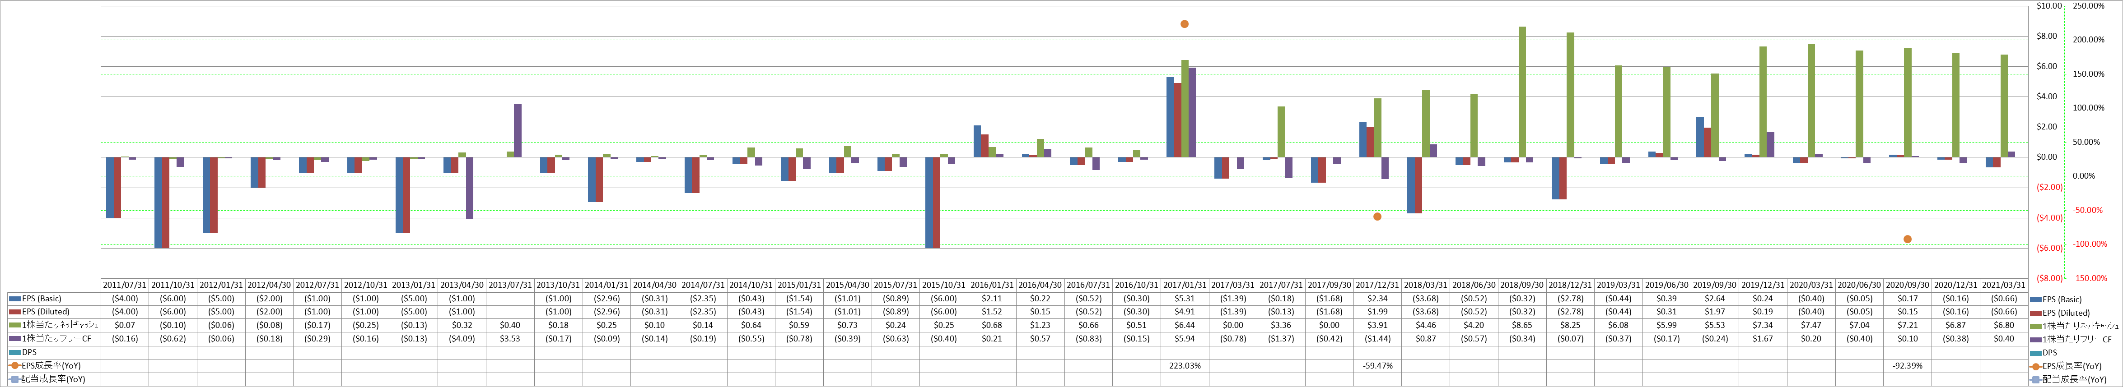Screen dimensions: 2123x387
Task: Click the purple free cash flow bar for 2013/07/31
Action: pyautogui.click(x=518, y=130)
